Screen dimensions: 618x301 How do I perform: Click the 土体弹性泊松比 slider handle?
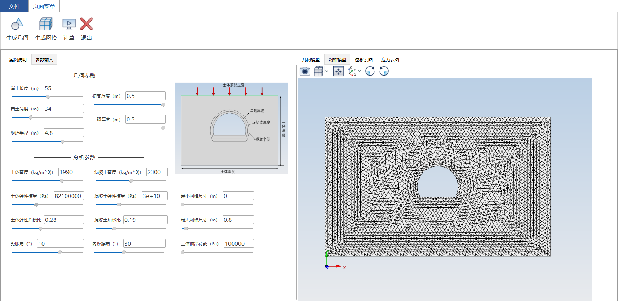click(40, 228)
